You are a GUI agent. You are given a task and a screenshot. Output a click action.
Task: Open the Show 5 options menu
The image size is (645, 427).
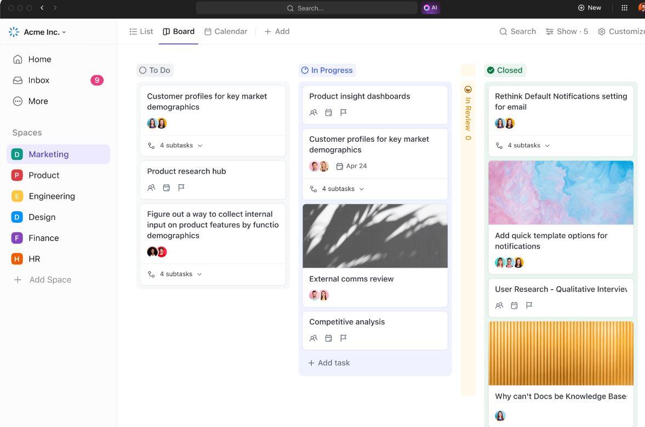coord(567,32)
